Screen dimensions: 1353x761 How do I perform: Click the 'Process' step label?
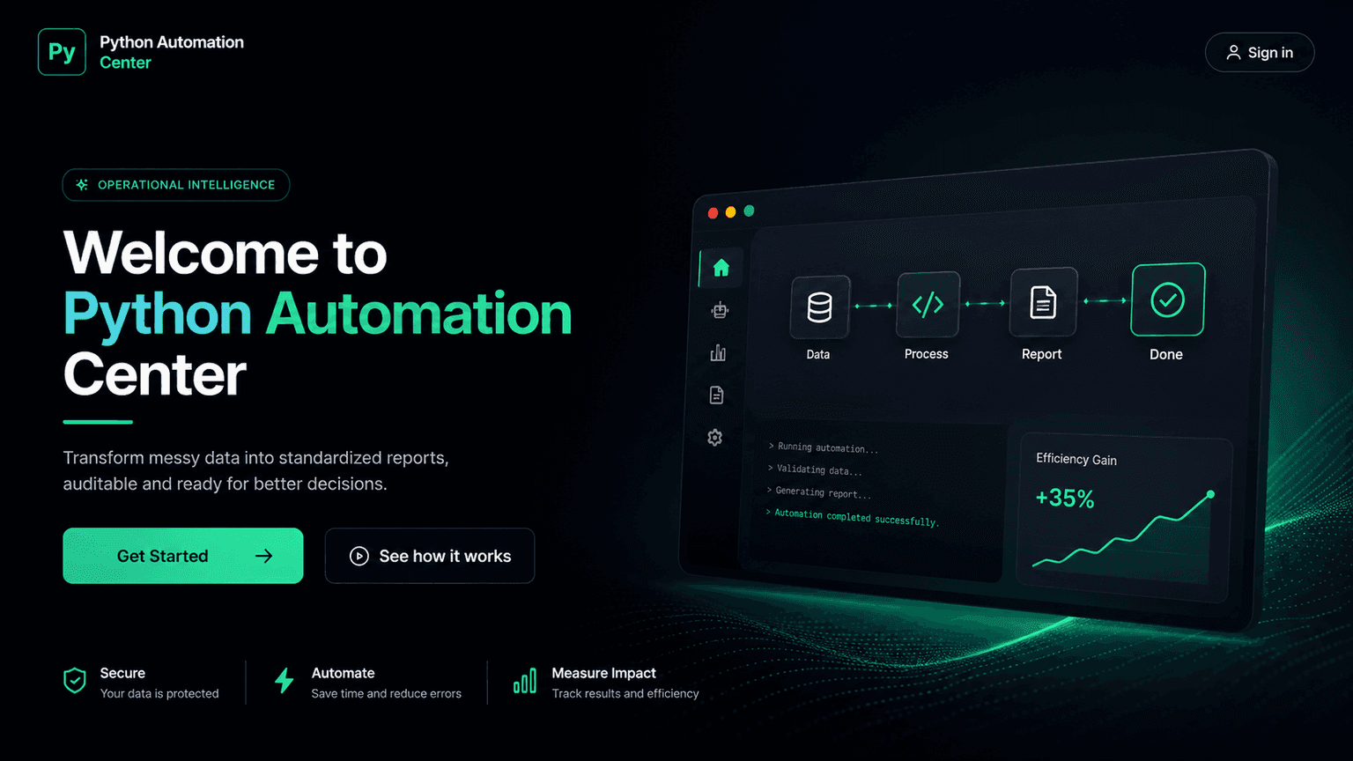click(927, 354)
